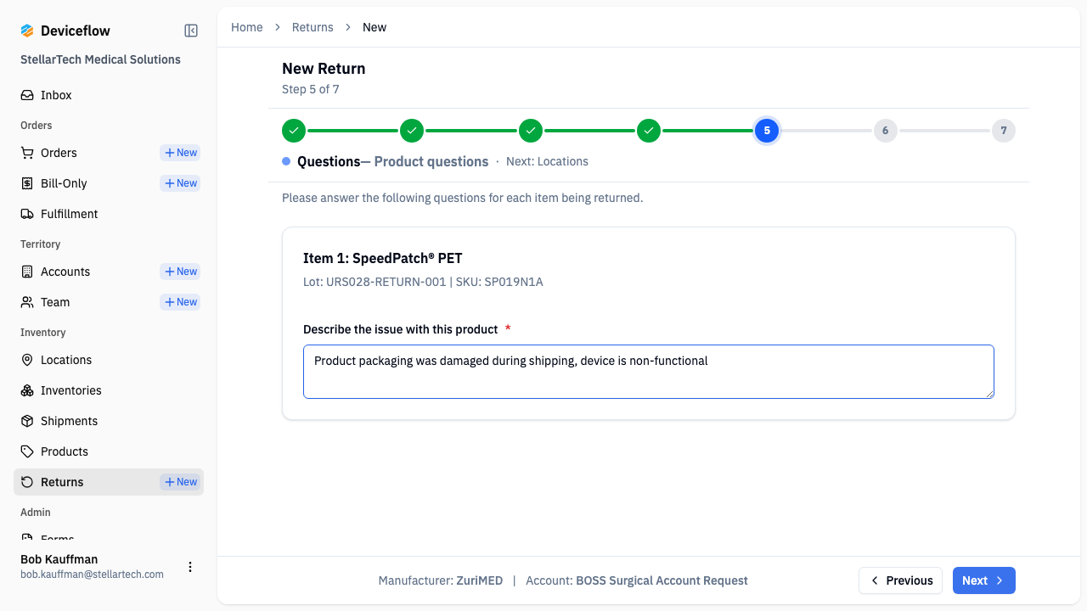This screenshot has height=611, width=1087.
Task: Open user menu with three-dot icon
Action: click(x=190, y=567)
